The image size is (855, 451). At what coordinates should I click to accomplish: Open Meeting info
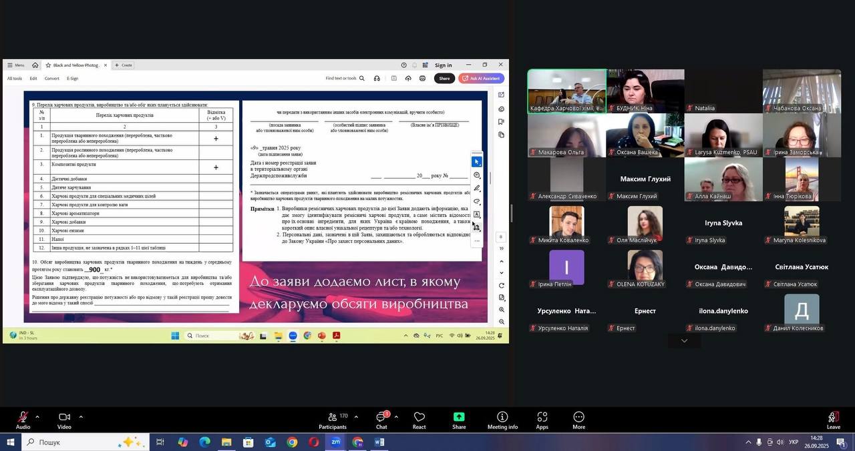click(x=502, y=420)
